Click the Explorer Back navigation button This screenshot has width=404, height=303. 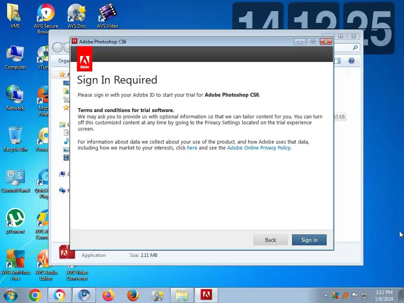[57, 47]
